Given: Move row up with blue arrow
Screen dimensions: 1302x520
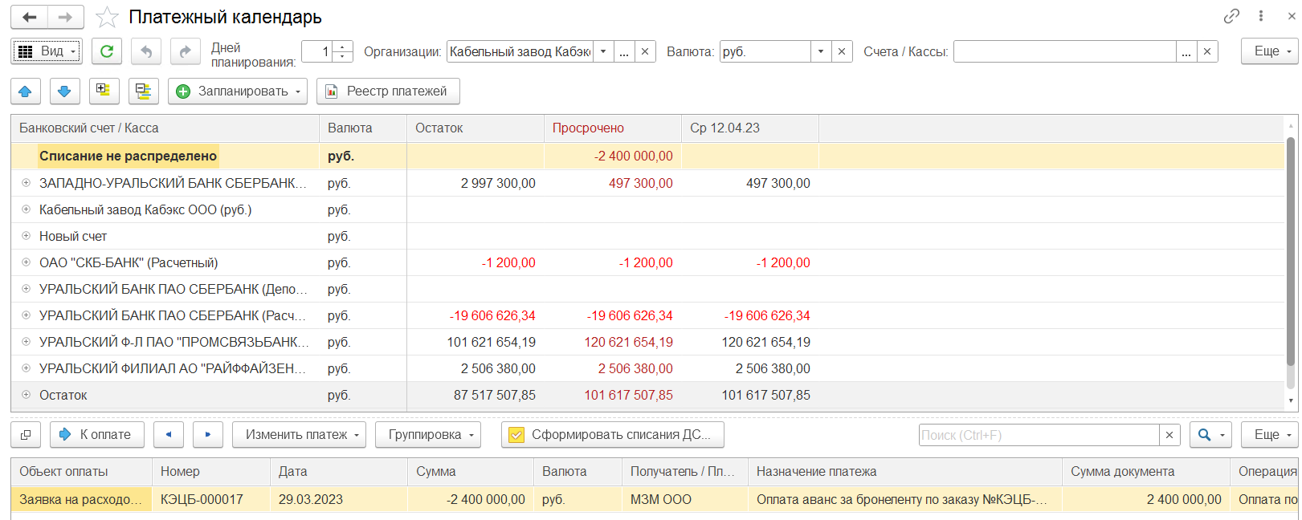Looking at the screenshot, I should pyautogui.click(x=25, y=91).
